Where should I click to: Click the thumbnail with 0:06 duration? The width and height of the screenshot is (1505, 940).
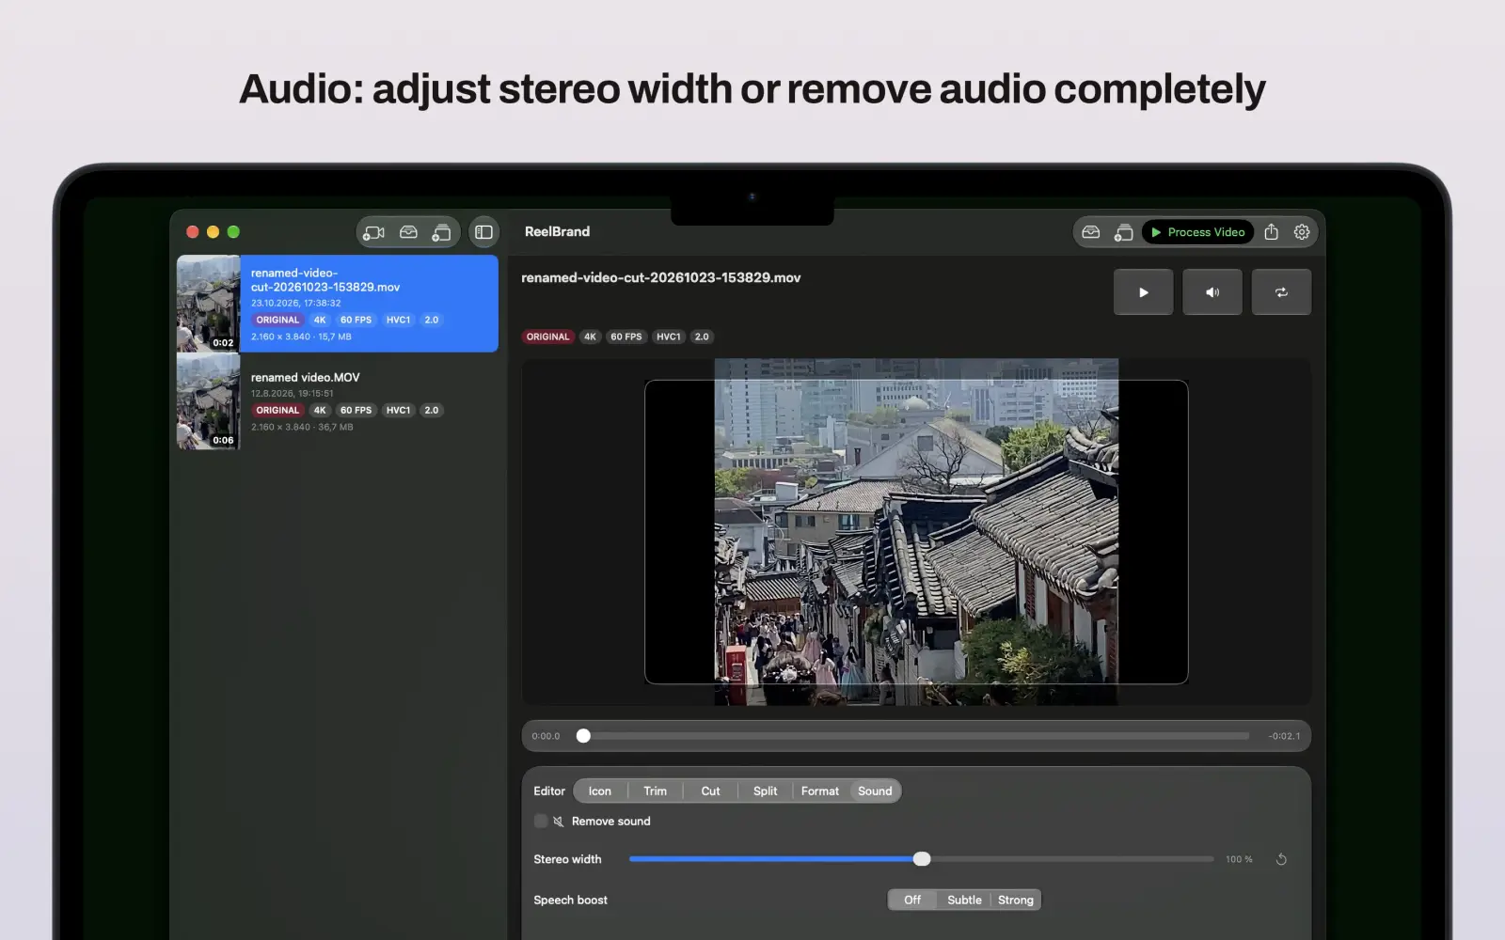pos(208,401)
